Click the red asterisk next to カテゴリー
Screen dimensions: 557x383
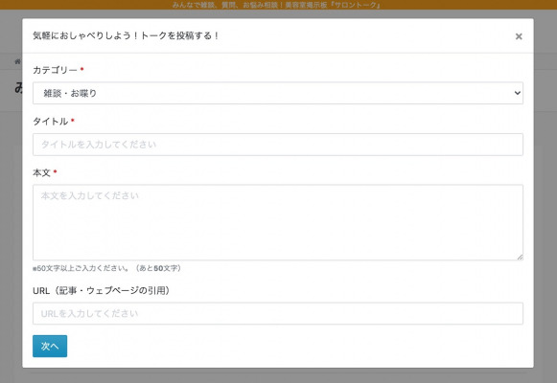81,69
